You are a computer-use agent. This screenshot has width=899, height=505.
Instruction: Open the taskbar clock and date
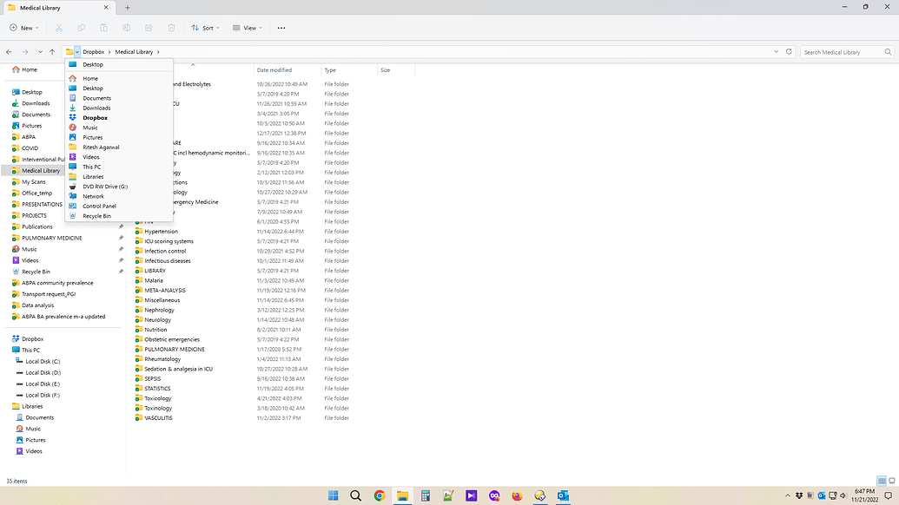[x=864, y=495]
